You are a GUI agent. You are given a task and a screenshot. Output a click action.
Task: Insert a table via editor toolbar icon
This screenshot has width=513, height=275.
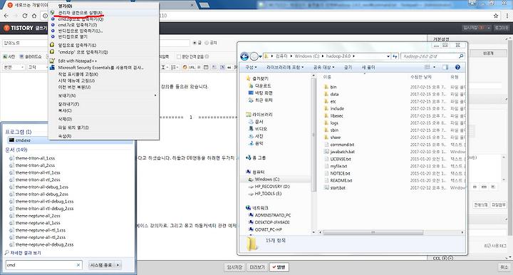[x=206, y=68]
